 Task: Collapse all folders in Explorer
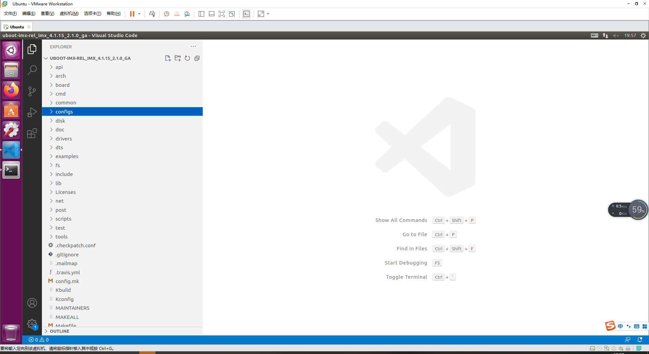tap(197, 58)
